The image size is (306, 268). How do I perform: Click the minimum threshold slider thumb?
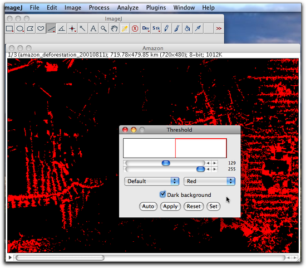pos(166,163)
